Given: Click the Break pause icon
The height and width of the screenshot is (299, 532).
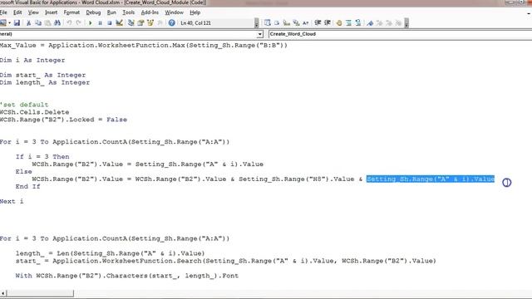Looking at the screenshot, I should click(100, 22).
